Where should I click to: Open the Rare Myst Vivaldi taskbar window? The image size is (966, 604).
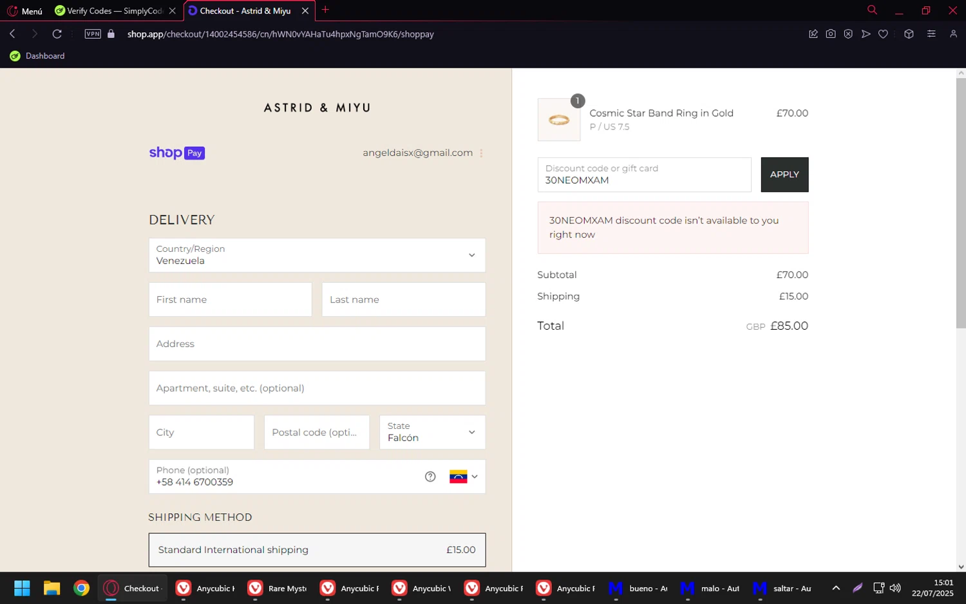[278, 588]
